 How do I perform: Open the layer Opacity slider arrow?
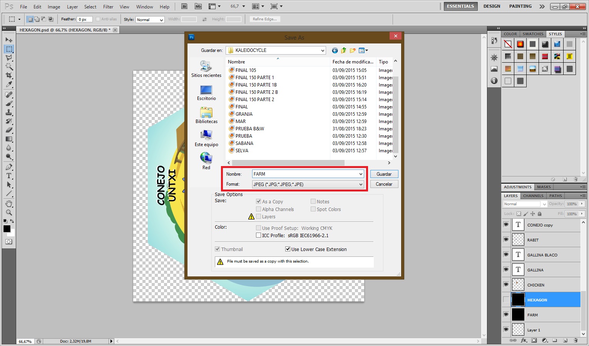(x=582, y=204)
